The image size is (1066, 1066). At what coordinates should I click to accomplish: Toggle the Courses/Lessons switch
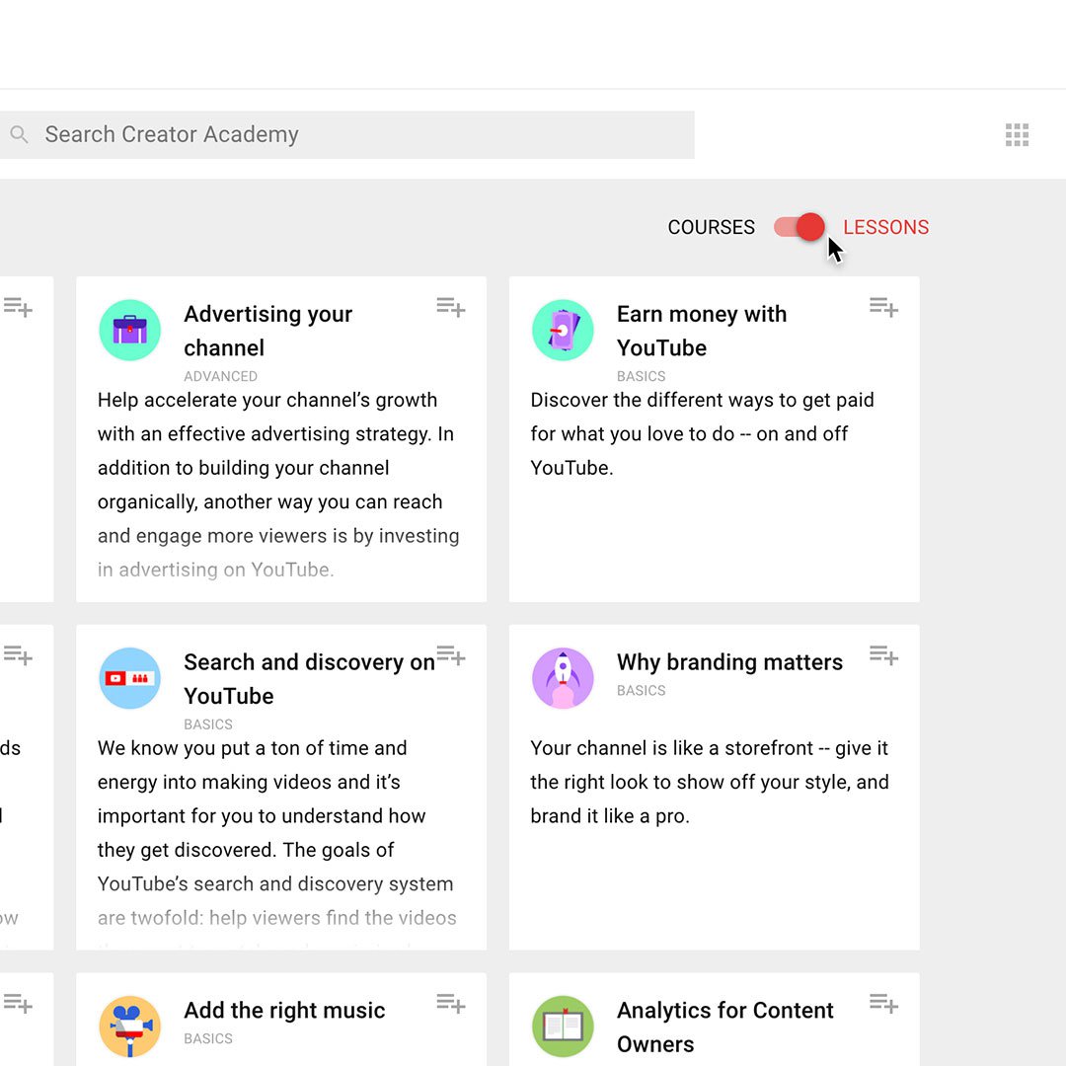(799, 227)
